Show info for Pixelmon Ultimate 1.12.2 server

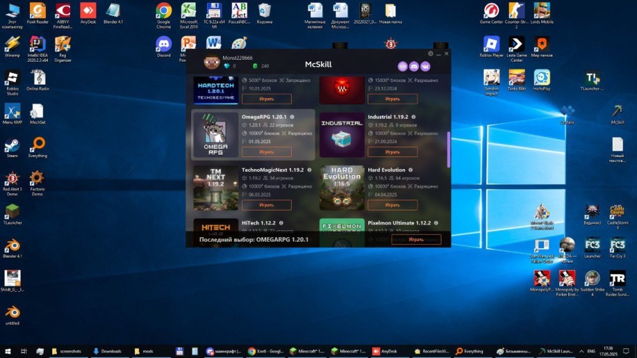436,223
